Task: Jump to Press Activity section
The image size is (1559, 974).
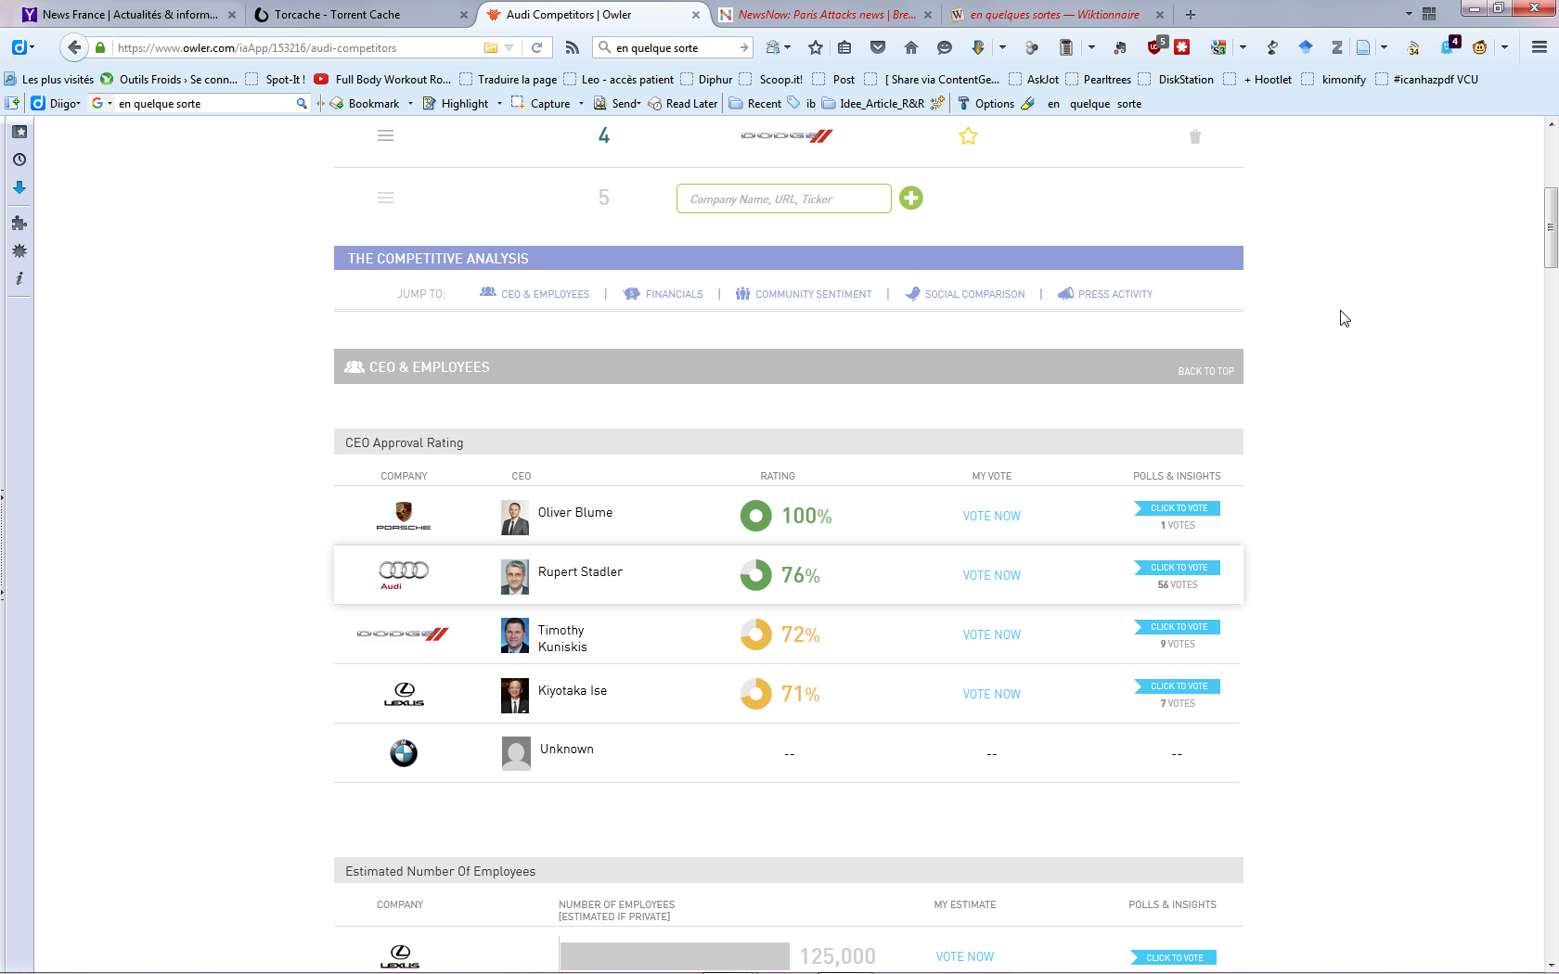Action: point(1105,294)
